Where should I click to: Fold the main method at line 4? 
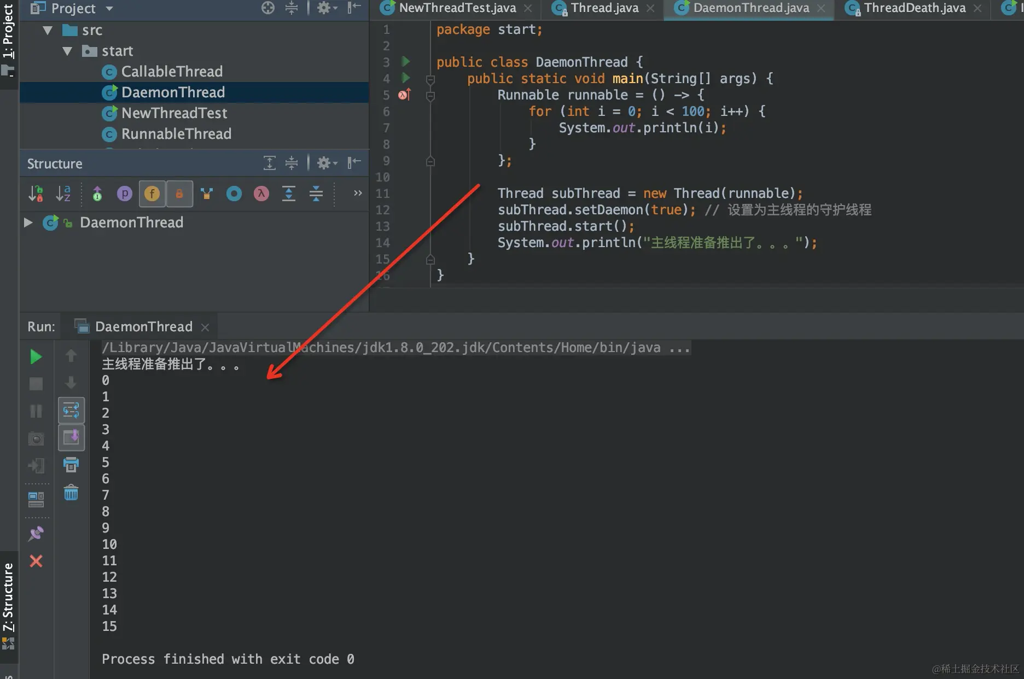tap(430, 80)
